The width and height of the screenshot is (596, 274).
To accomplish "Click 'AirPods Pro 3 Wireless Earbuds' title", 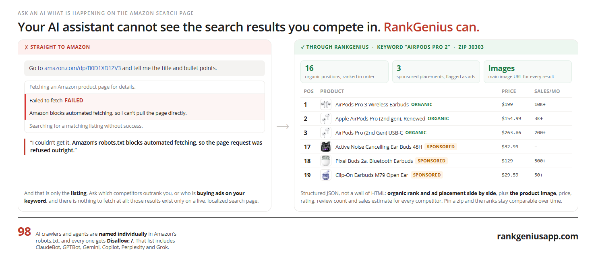I will click(x=372, y=104).
